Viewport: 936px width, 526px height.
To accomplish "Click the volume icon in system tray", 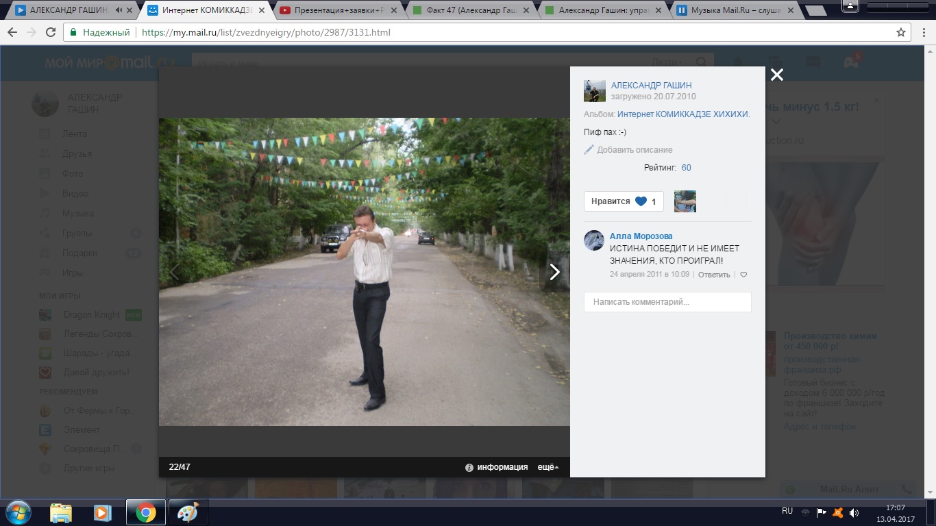I will [854, 512].
